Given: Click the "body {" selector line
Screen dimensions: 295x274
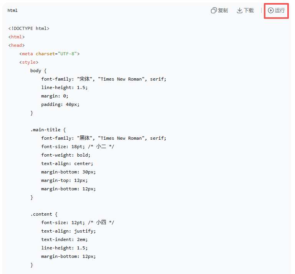Looking at the screenshot, I should (38, 71).
